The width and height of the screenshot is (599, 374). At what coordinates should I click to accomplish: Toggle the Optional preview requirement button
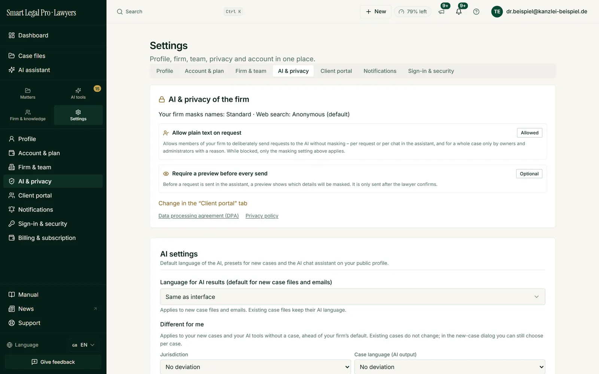(x=529, y=174)
